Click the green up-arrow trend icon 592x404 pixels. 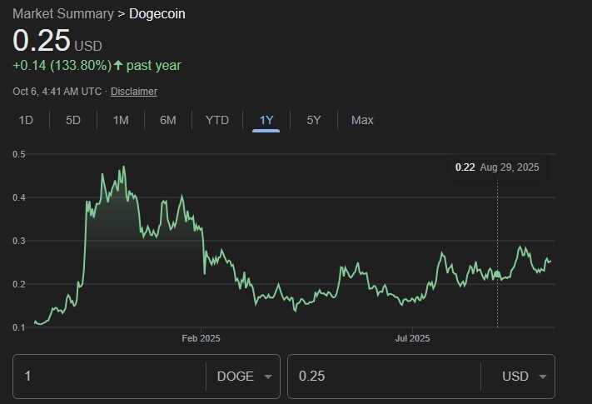pyautogui.click(x=118, y=65)
